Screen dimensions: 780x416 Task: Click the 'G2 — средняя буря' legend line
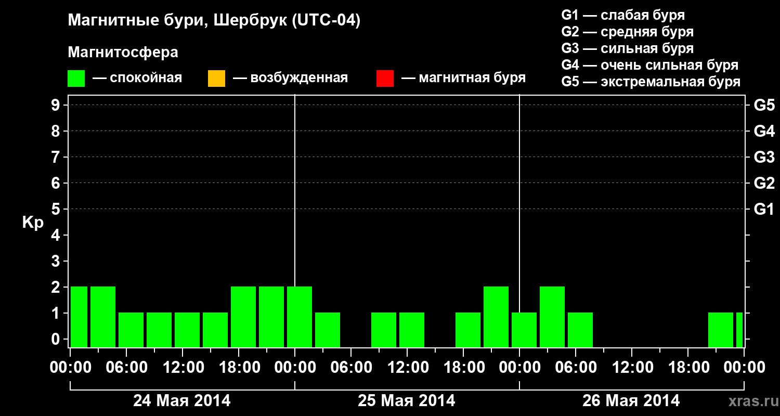[x=628, y=32]
